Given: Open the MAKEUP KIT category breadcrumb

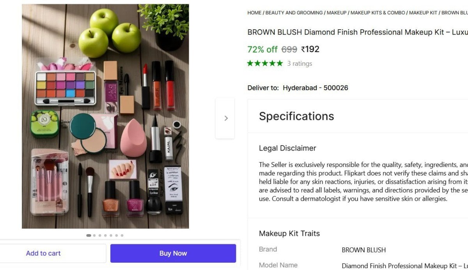Looking at the screenshot, I should pyautogui.click(x=423, y=12).
